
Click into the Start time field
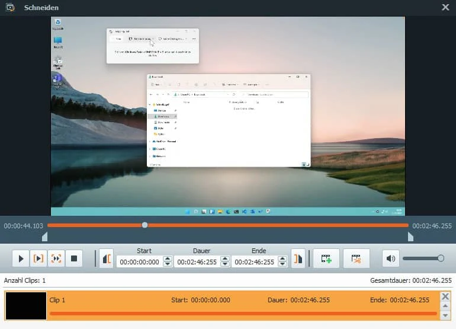[140, 262]
